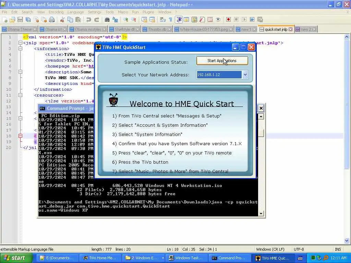Open the File menu
Screen dimensions: 351x263
(x=4, y=12)
